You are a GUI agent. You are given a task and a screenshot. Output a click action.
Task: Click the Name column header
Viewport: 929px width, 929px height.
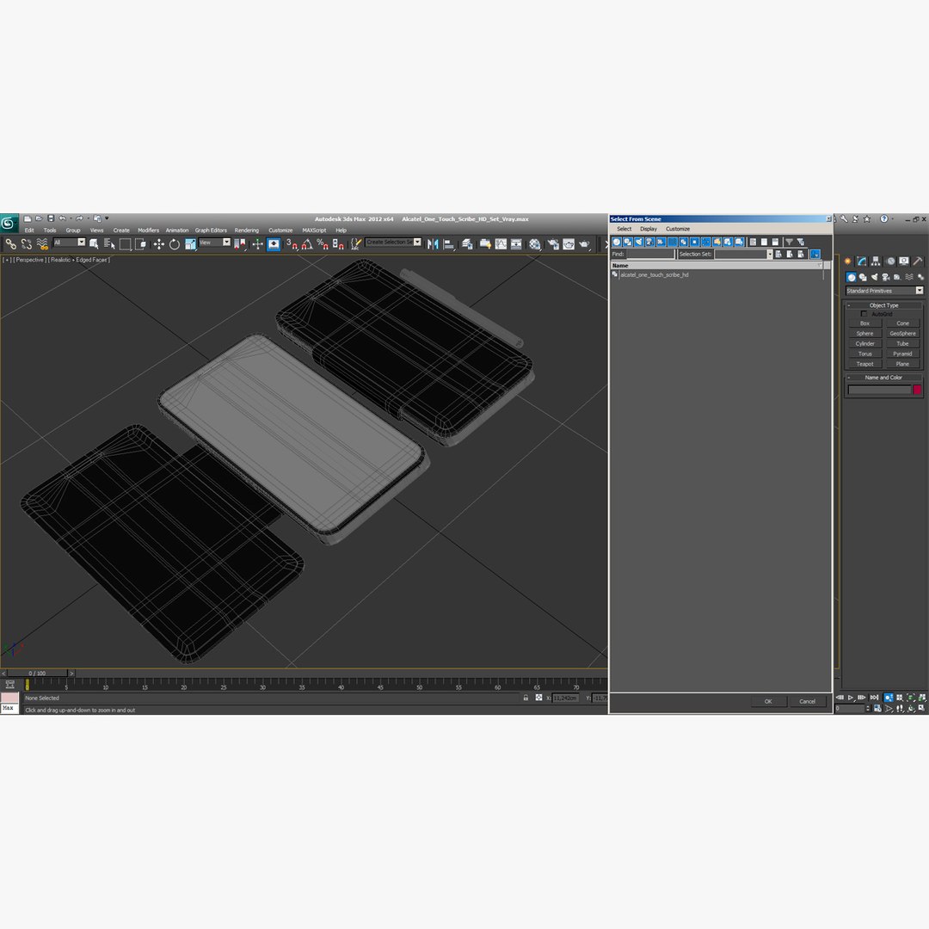(717, 266)
